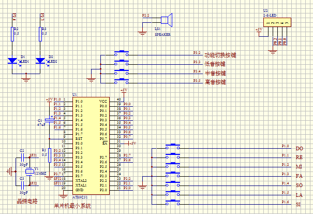Screen dimensions: 313x214
Task: Click the VCC pin name inside U1
Action: tap(103, 102)
